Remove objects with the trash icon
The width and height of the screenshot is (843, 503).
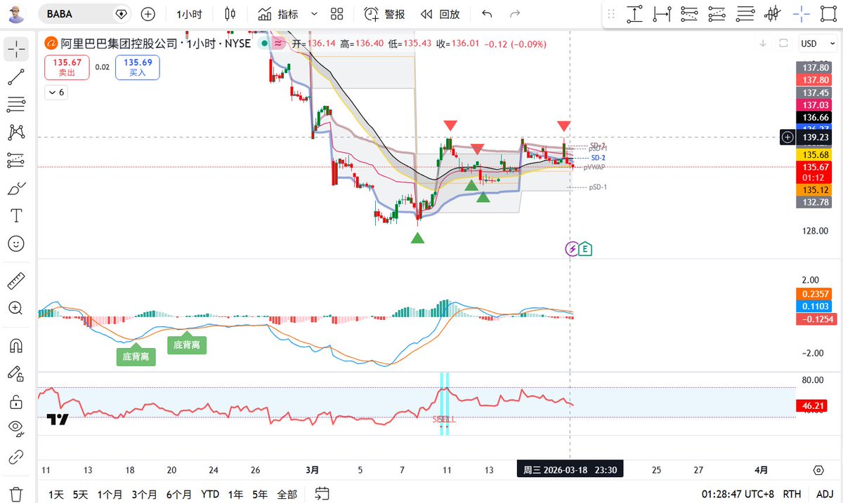point(16,493)
